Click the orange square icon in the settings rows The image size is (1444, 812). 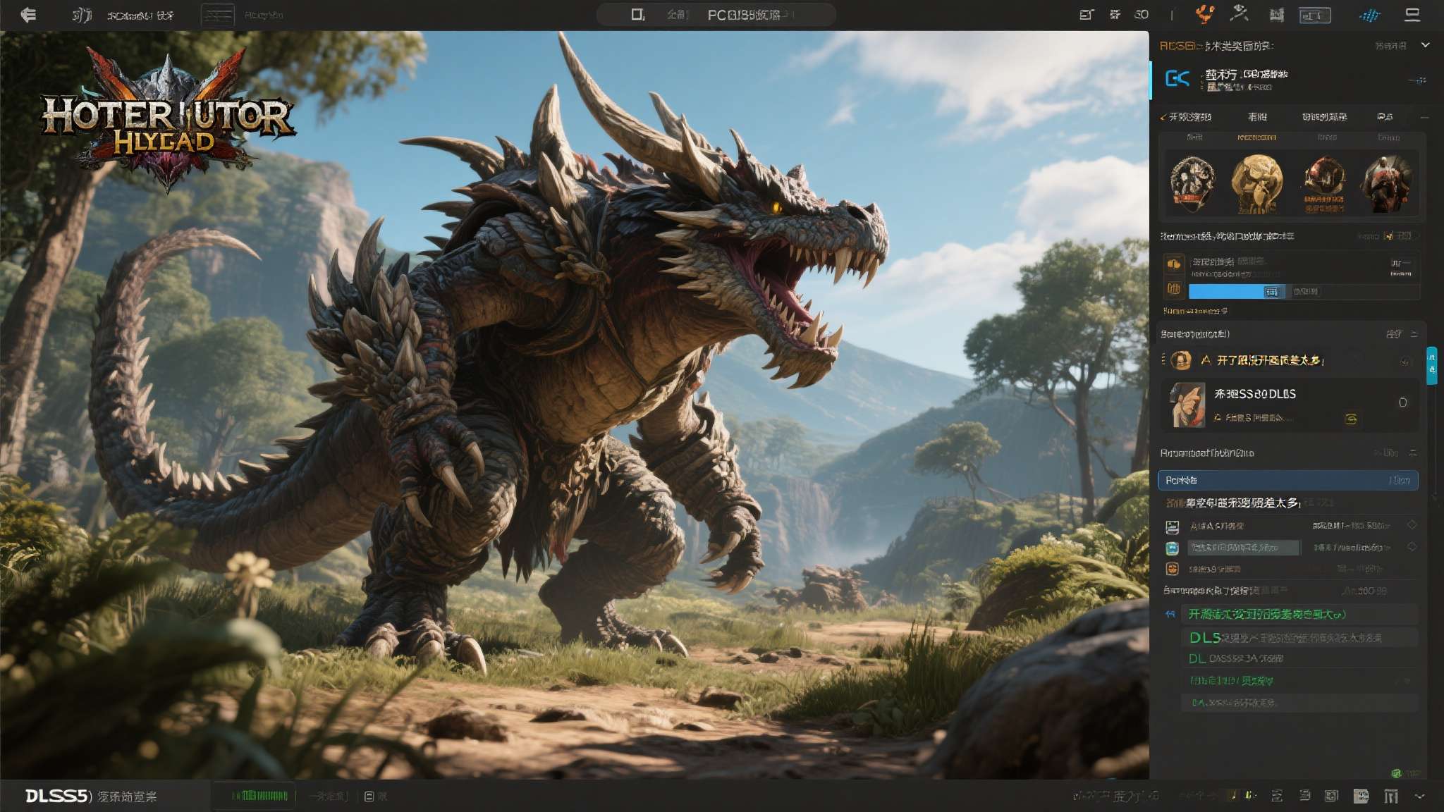pyautogui.click(x=1172, y=569)
